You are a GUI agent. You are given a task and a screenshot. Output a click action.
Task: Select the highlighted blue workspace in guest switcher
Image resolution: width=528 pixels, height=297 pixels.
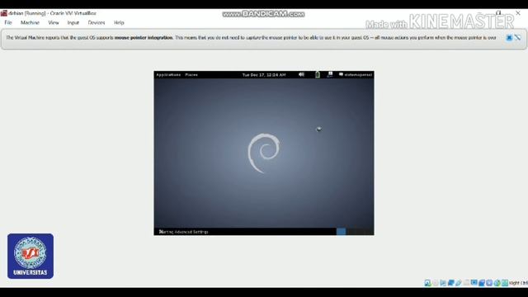point(341,231)
